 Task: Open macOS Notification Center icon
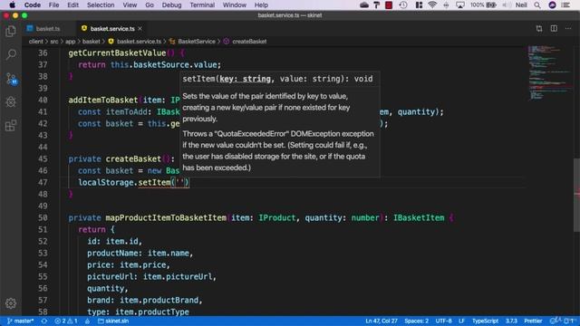565,5
